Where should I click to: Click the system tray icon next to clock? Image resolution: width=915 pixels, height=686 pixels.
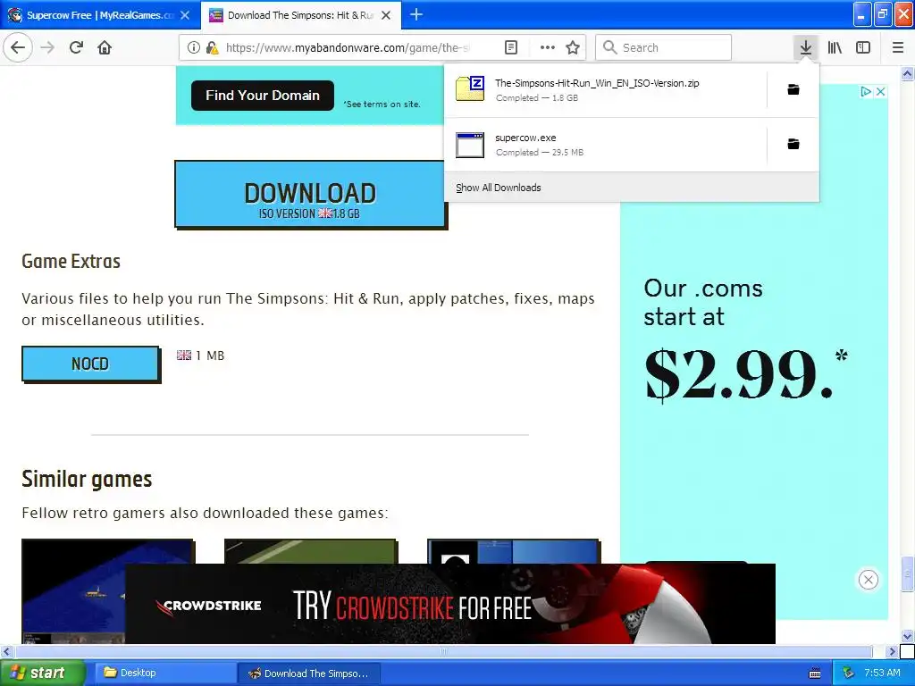848,673
